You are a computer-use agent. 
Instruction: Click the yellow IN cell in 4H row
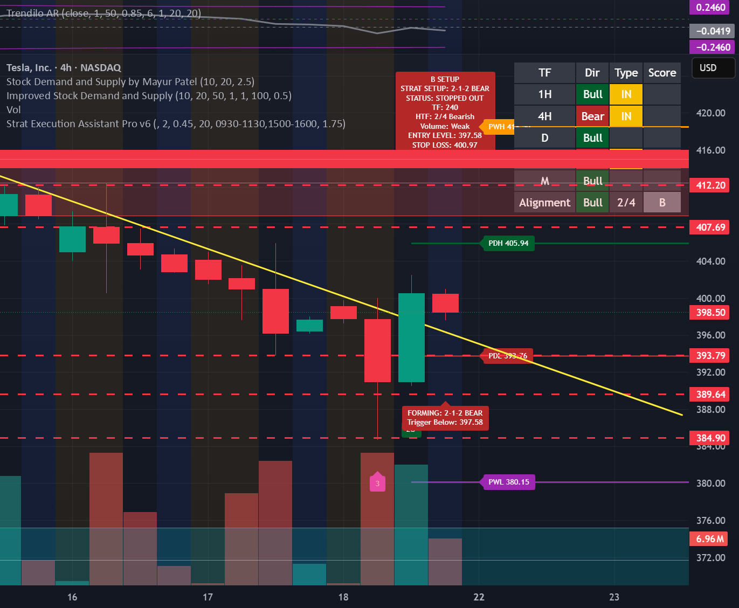[x=626, y=116]
